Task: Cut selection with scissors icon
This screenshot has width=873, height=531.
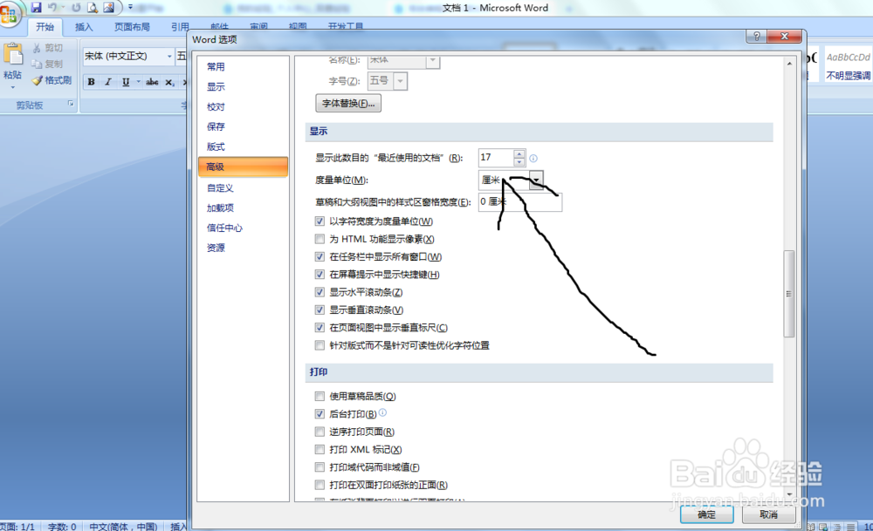Action: 37,48
